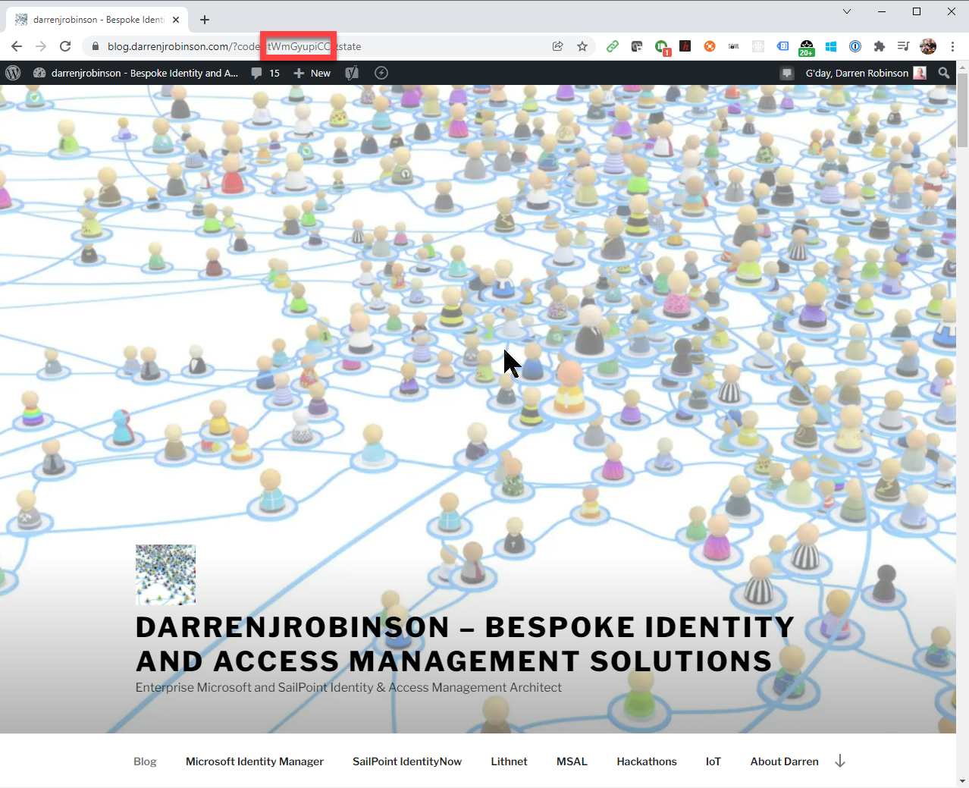Click the Yoast SEO icon in admin bar
This screenshot has width=969, height=788.
coord(352,73)
